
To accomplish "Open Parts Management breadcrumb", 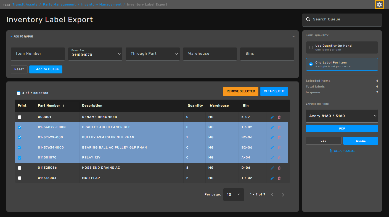I will coord(59,4).
